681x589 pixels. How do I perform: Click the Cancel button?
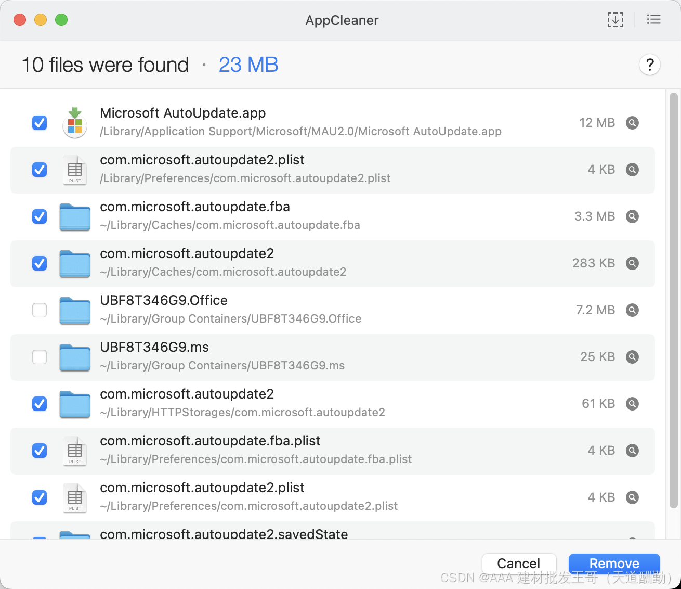coord(519,564)
